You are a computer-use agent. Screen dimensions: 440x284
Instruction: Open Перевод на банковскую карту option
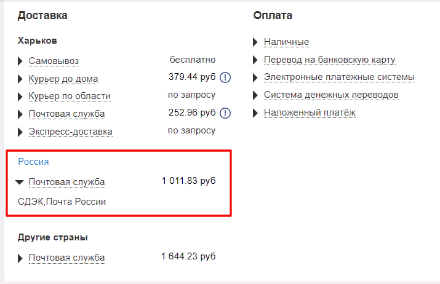329,60
